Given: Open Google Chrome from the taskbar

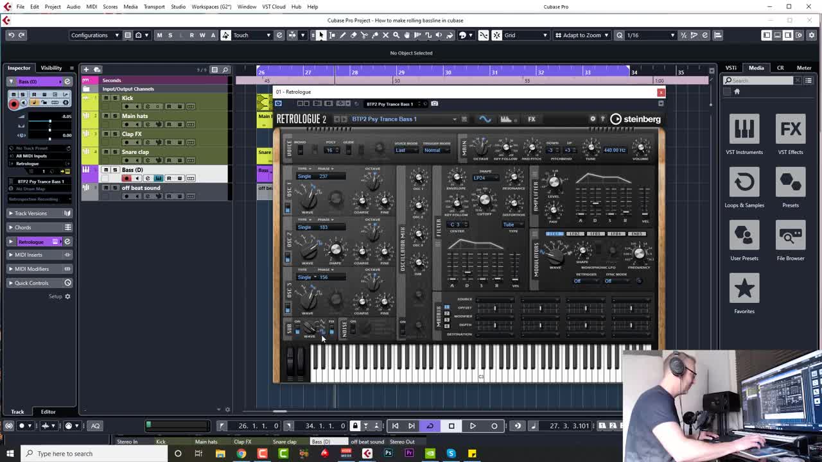Looking at the screenshot, I should coord(241,454).
